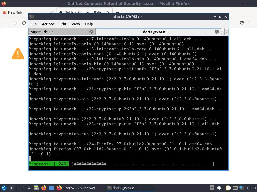Image resolution: width=257 pixels, height=192 pixels.
Task: Click the 'Unpacking cryptsetup-initramfs' line
Action: pyautogui.click(x=125, y=81)
